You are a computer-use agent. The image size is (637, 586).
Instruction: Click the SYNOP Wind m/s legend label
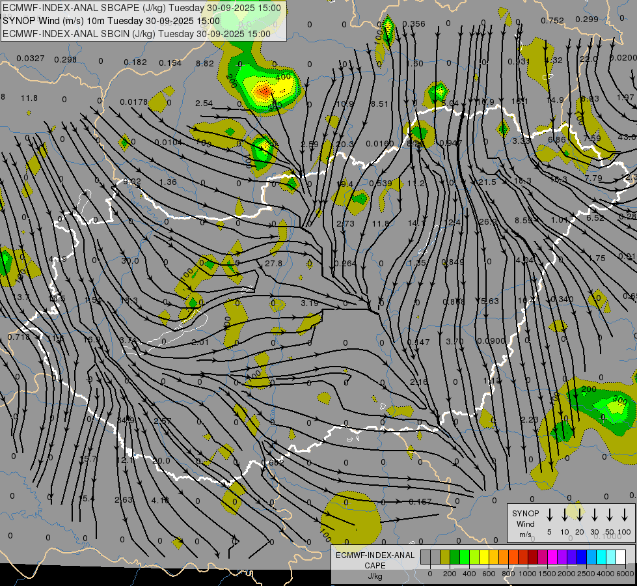point(525,523)
